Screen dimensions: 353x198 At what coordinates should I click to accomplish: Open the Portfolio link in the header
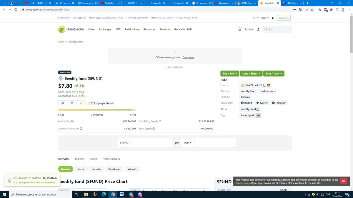coord(249,29)
